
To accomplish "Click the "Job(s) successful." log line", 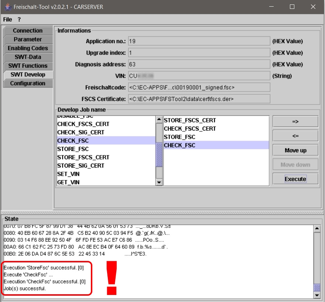I will point(25,289).
